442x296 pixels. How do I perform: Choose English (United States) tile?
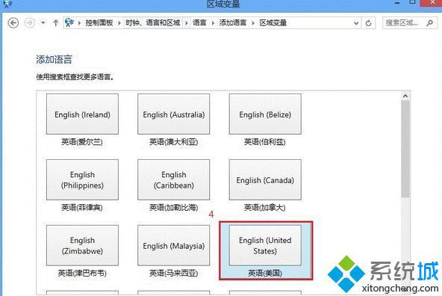click(x=265, y=245)
